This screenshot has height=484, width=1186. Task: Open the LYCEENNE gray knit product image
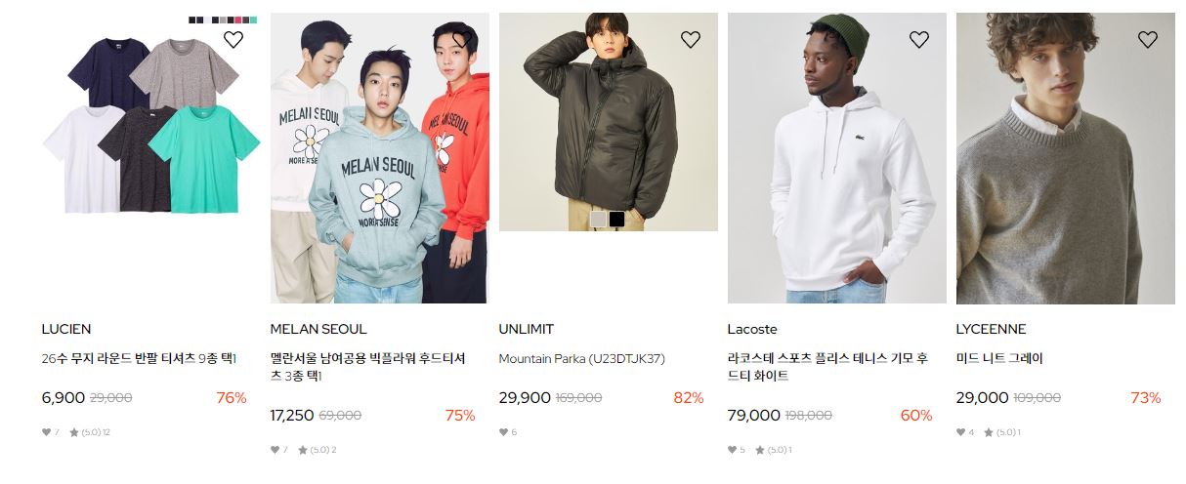1066,158
